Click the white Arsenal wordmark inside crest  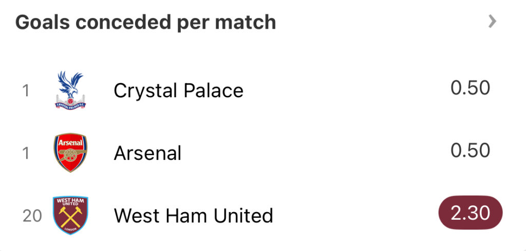coord(71,142)
